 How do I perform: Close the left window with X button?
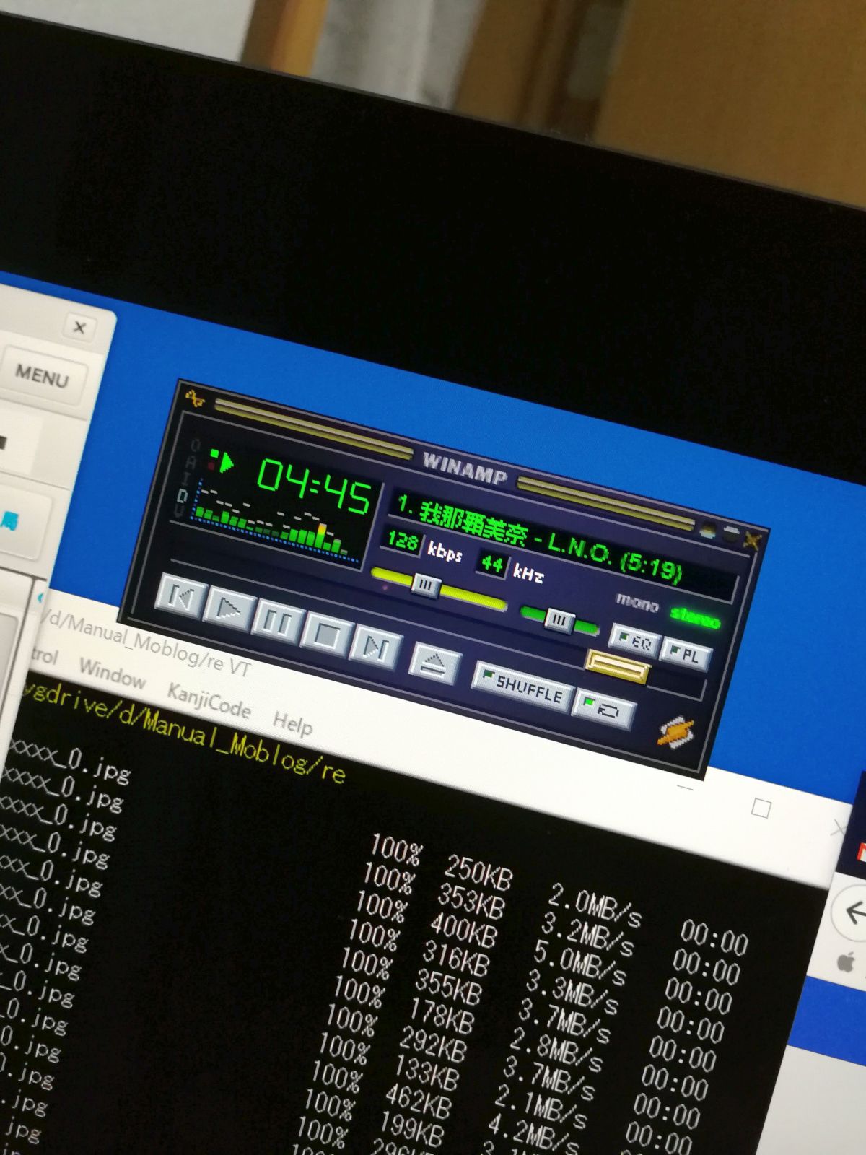(79, 328)
